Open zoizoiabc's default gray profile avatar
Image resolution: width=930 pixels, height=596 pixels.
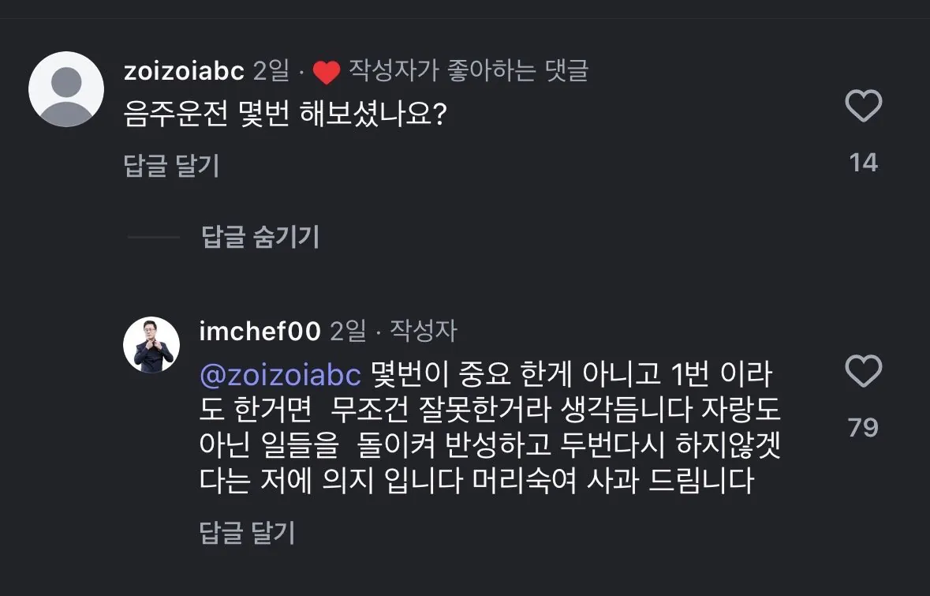(x=66, y=89)
